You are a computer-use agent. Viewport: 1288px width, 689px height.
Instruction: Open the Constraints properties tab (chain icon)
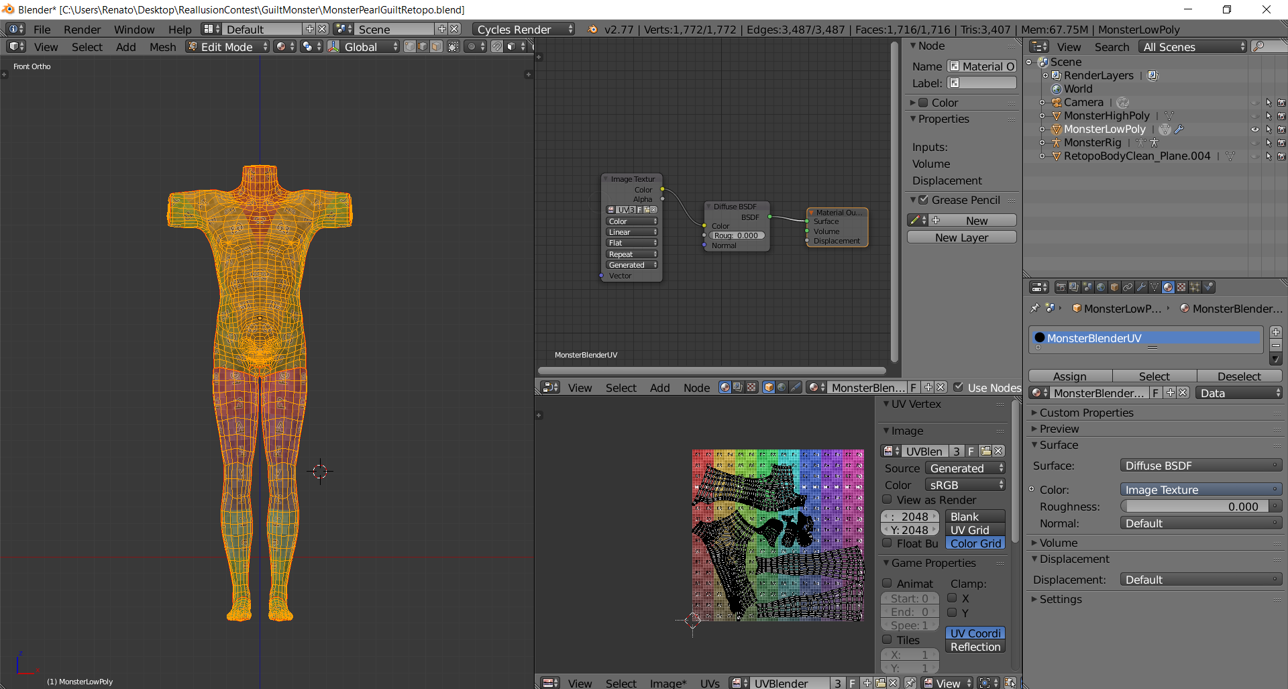tap(1128, 287)
